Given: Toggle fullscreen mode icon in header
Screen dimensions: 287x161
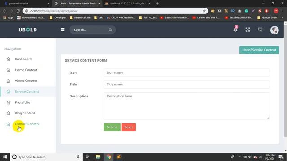Looking at the screenshot, I should [248, 30].
